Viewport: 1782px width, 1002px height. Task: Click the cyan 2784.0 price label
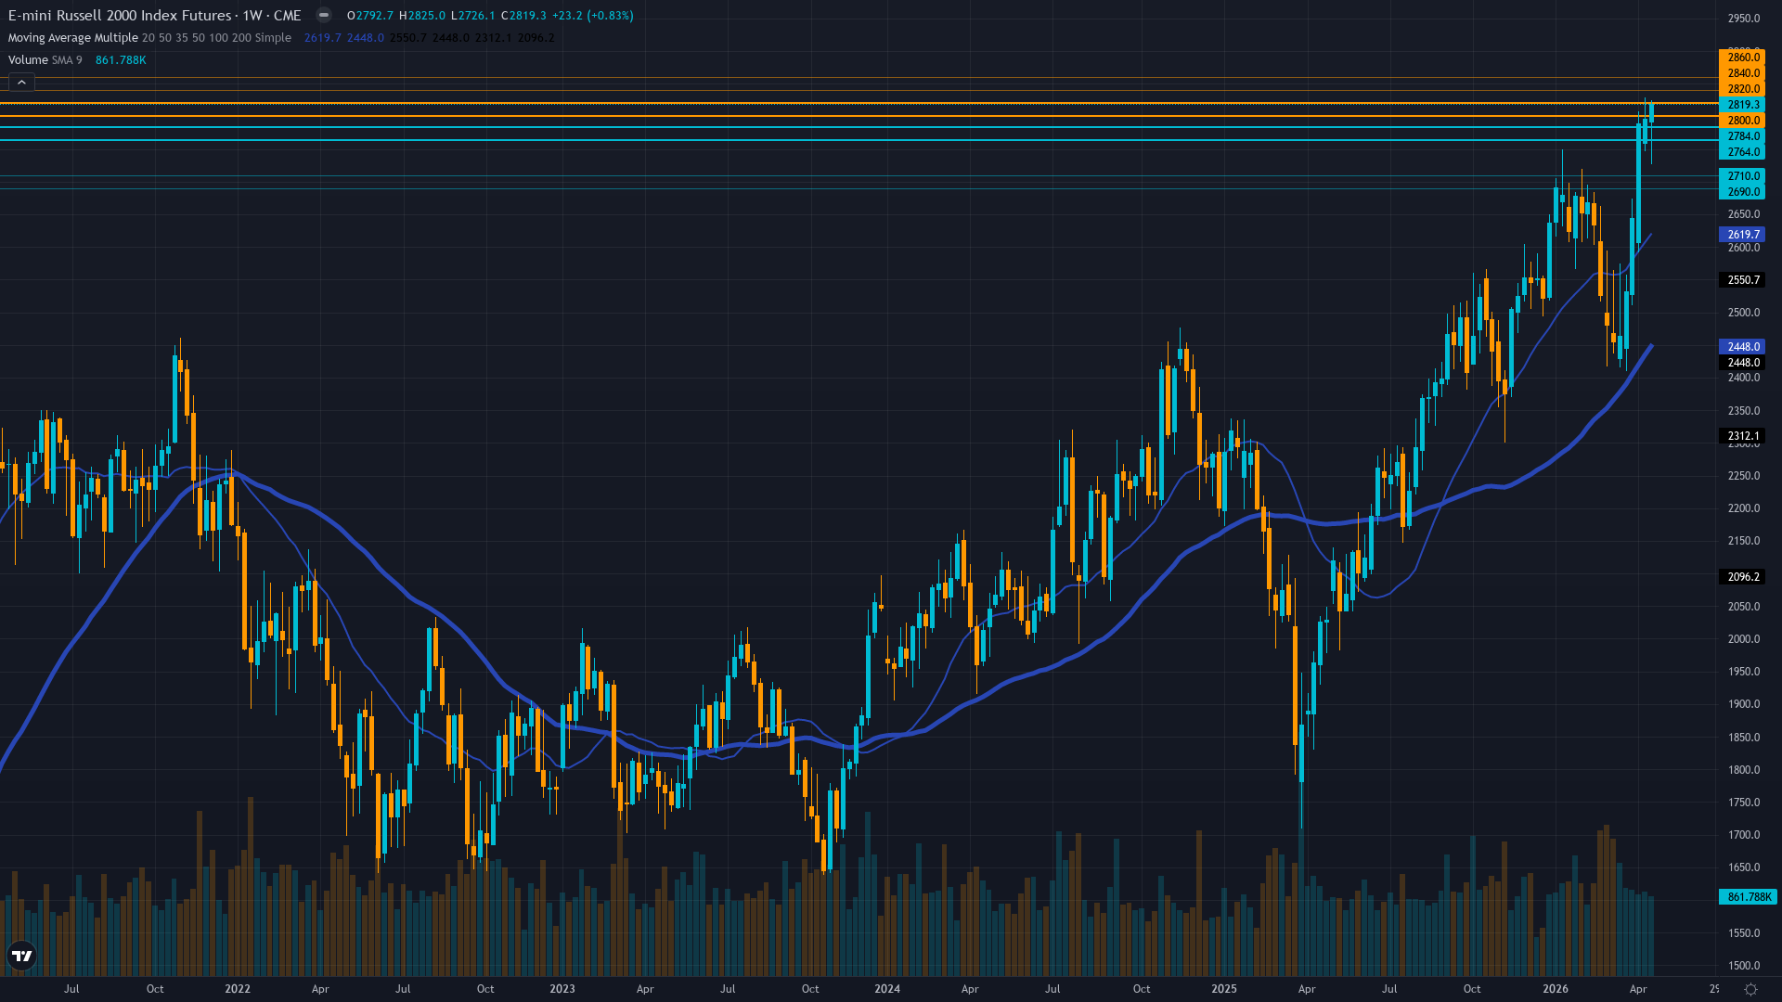1742,136
